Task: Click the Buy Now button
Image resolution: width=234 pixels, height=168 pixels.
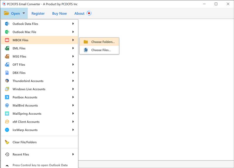Action: pos(59,13)
